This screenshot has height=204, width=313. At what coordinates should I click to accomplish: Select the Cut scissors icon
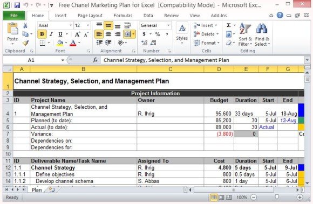[x=25, y=25]
